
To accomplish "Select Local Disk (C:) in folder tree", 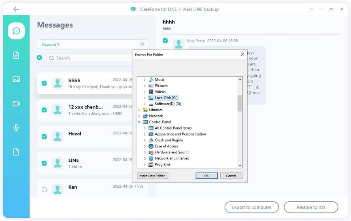I will point(166,98).
